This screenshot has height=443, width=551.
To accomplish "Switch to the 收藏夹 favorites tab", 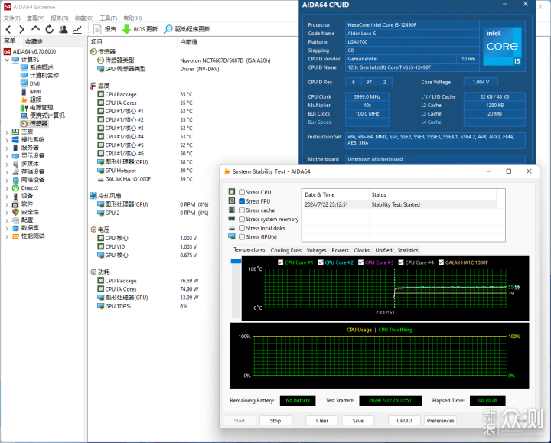I will pos(34,41).
